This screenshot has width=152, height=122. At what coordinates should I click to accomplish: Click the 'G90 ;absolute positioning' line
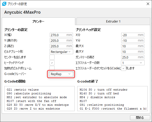click(x=29, y=93)
